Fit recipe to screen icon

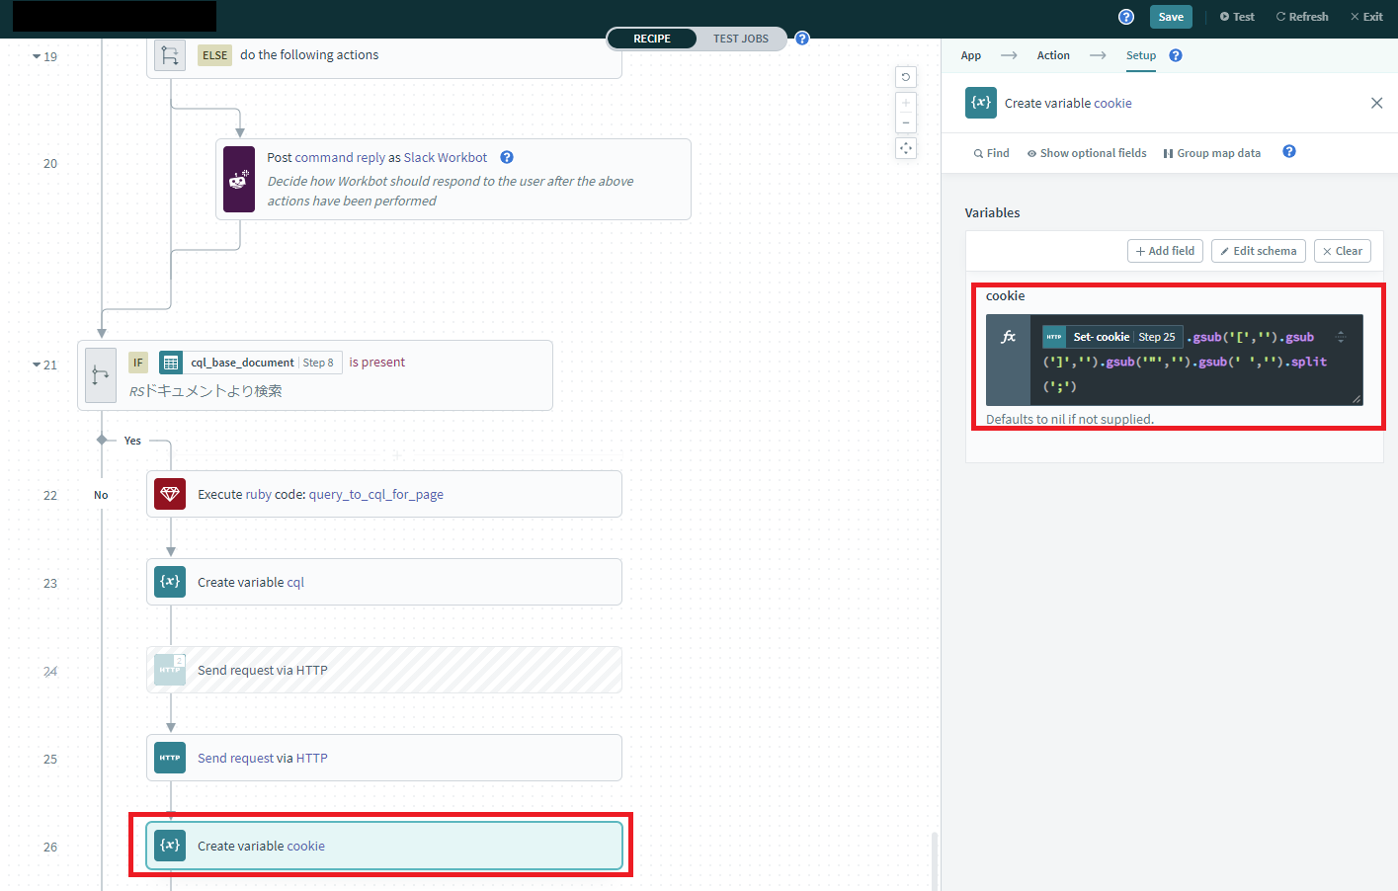pos(906,148)
